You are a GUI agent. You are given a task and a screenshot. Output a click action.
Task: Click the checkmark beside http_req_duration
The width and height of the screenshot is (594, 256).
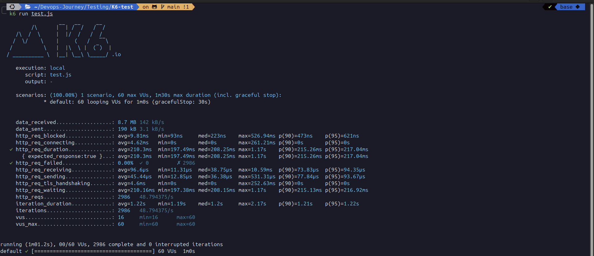click(11, 150)
